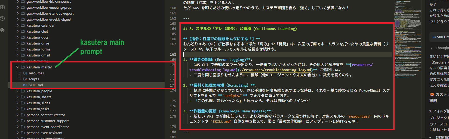The image size is (449, 139).
Task: Click line number 160 in the gutter
Action: (173, 8)
